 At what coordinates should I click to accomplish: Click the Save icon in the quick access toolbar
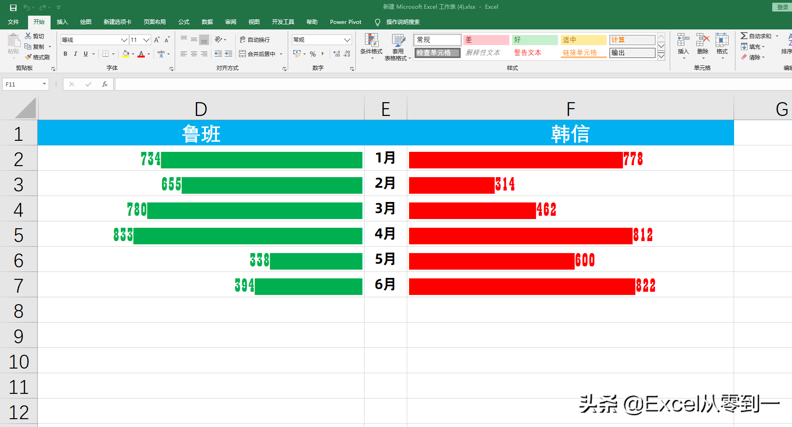click(13, 7)
